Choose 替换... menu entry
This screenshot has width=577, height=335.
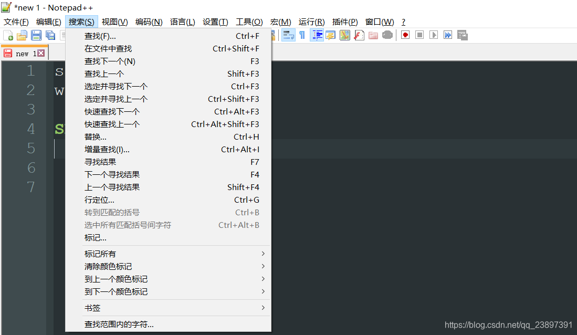pyautogui.click(x=169, y=137)
